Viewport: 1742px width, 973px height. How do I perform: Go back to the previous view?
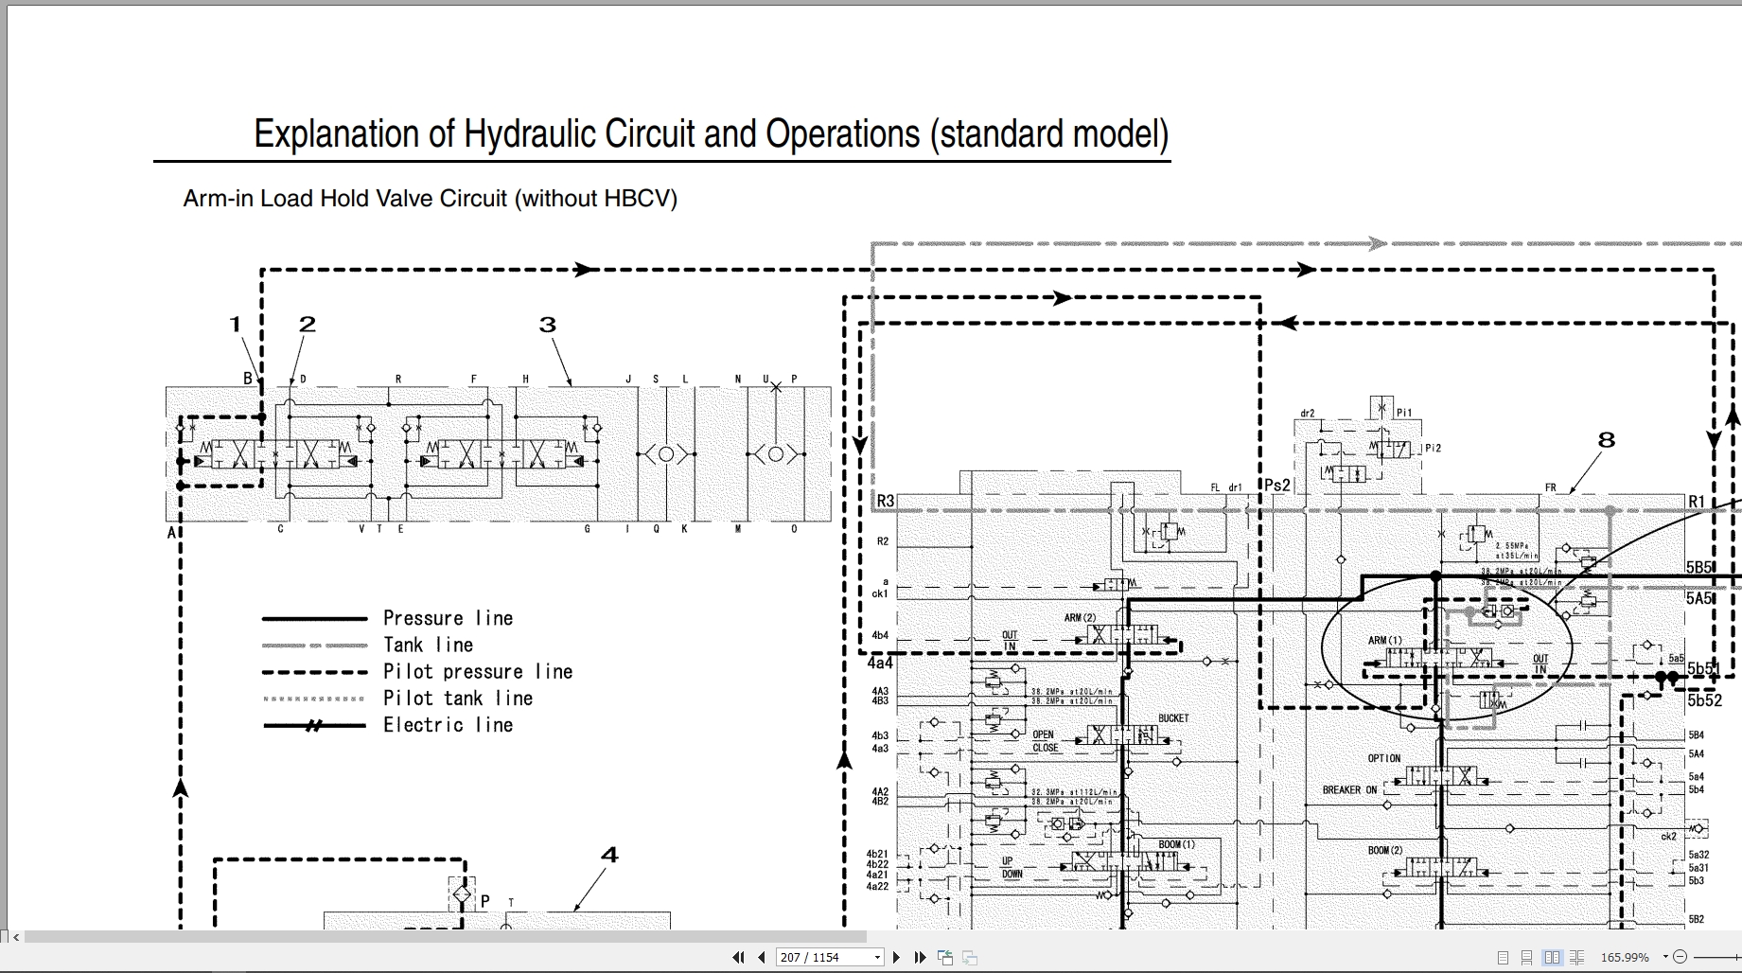[x=945, y=958]
